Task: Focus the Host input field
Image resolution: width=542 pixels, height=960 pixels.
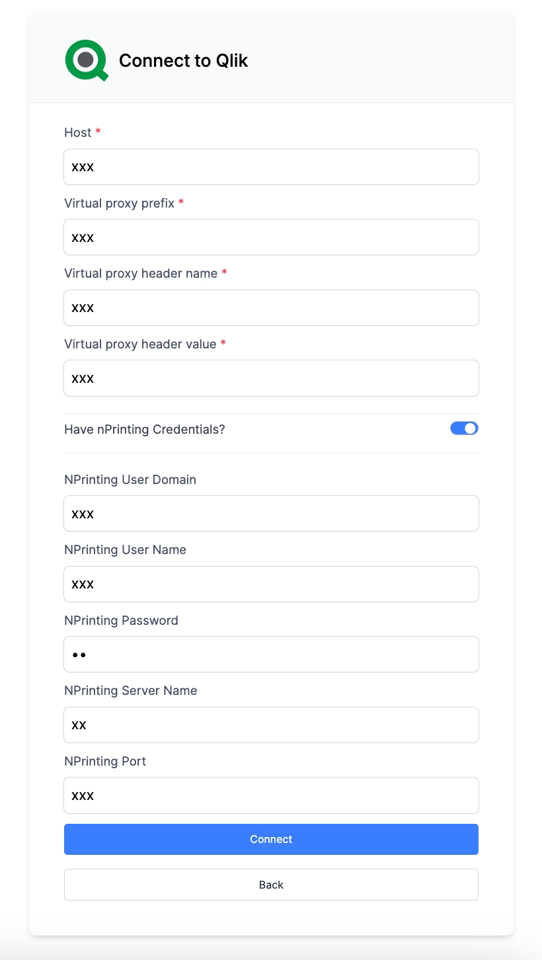Action: click(271, 167)
